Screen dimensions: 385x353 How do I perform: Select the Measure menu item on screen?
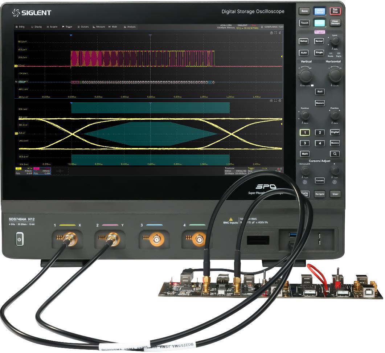pos(99,27)
